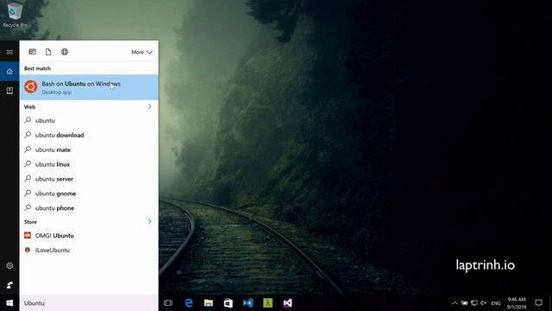Screen dimensions: 552x311
Task: Open the Notebook icon in search sidebar
Action: pyautogui.click(x=9, y=91)
